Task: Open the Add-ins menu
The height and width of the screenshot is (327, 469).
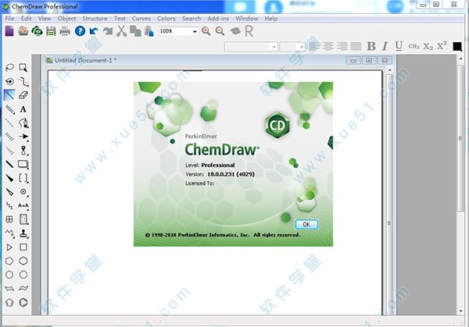Action: click(x=218, y=19)
